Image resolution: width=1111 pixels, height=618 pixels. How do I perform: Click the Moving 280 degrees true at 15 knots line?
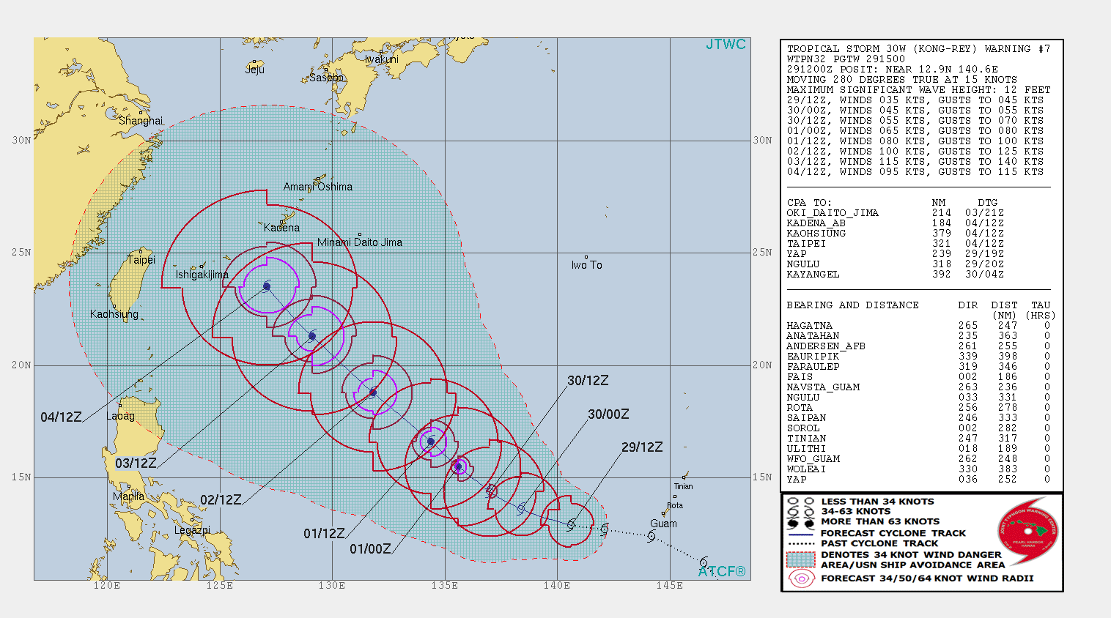[x=902, y=80]
